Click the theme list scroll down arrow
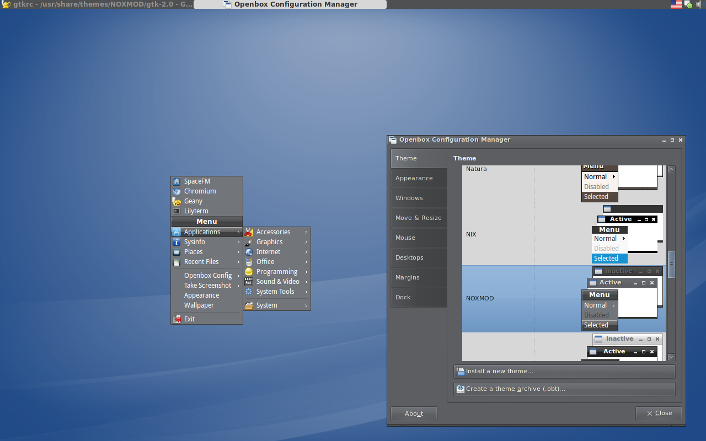 point(671,357)
